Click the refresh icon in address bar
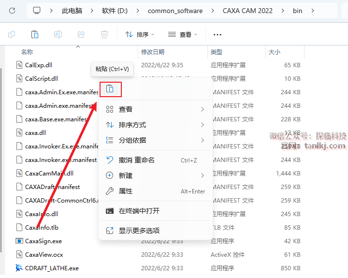 coord(13,10)
